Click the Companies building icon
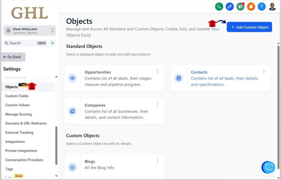The image size is (281, 180). coord(72,111)
